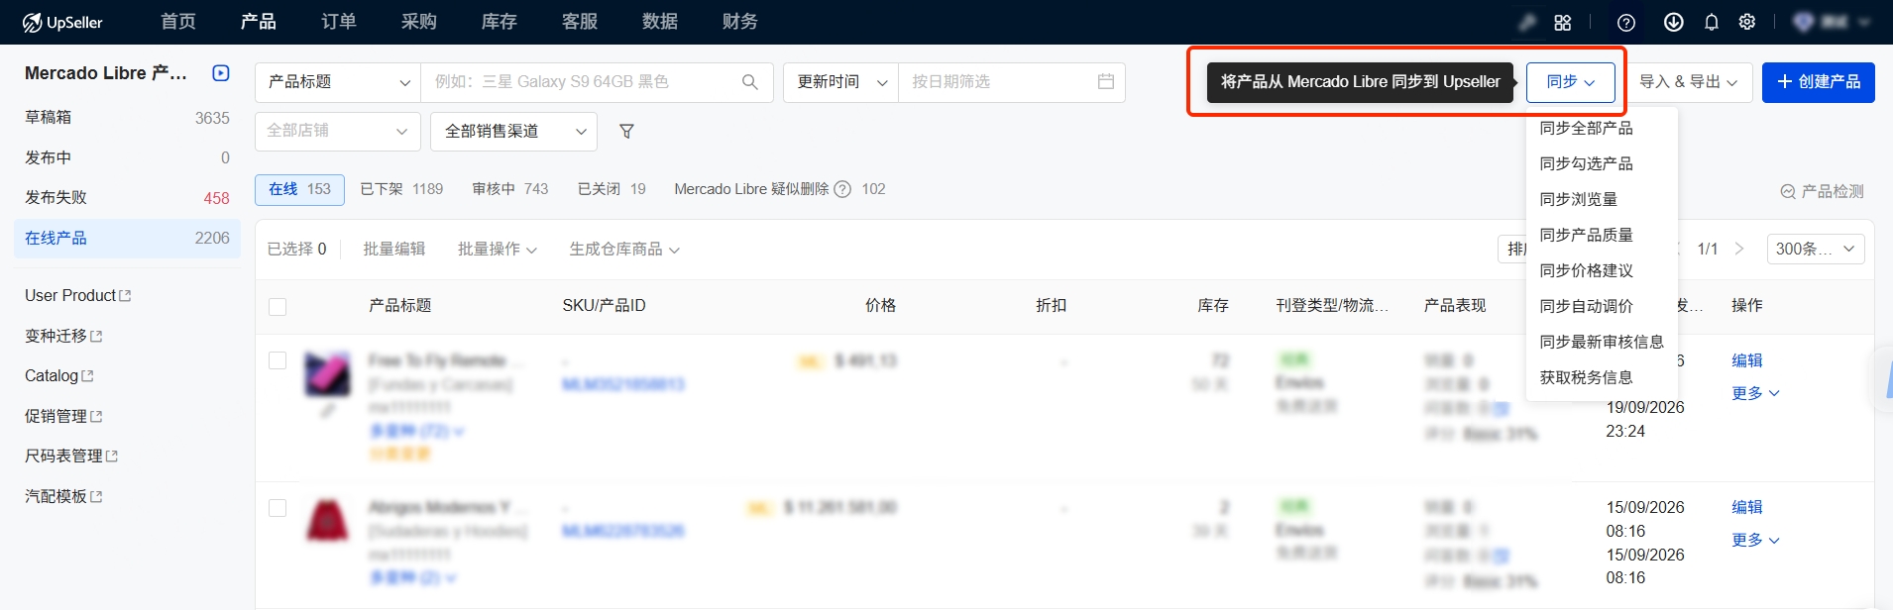1893x610 pixels.
Task: Open the 首页 top menu
Action: click(x=178, y=22)
